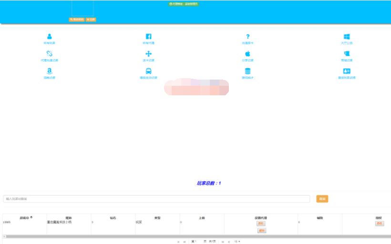Open the ID card icon menu item
This screenshot has height=244, width=391.
tap(347, 71)
